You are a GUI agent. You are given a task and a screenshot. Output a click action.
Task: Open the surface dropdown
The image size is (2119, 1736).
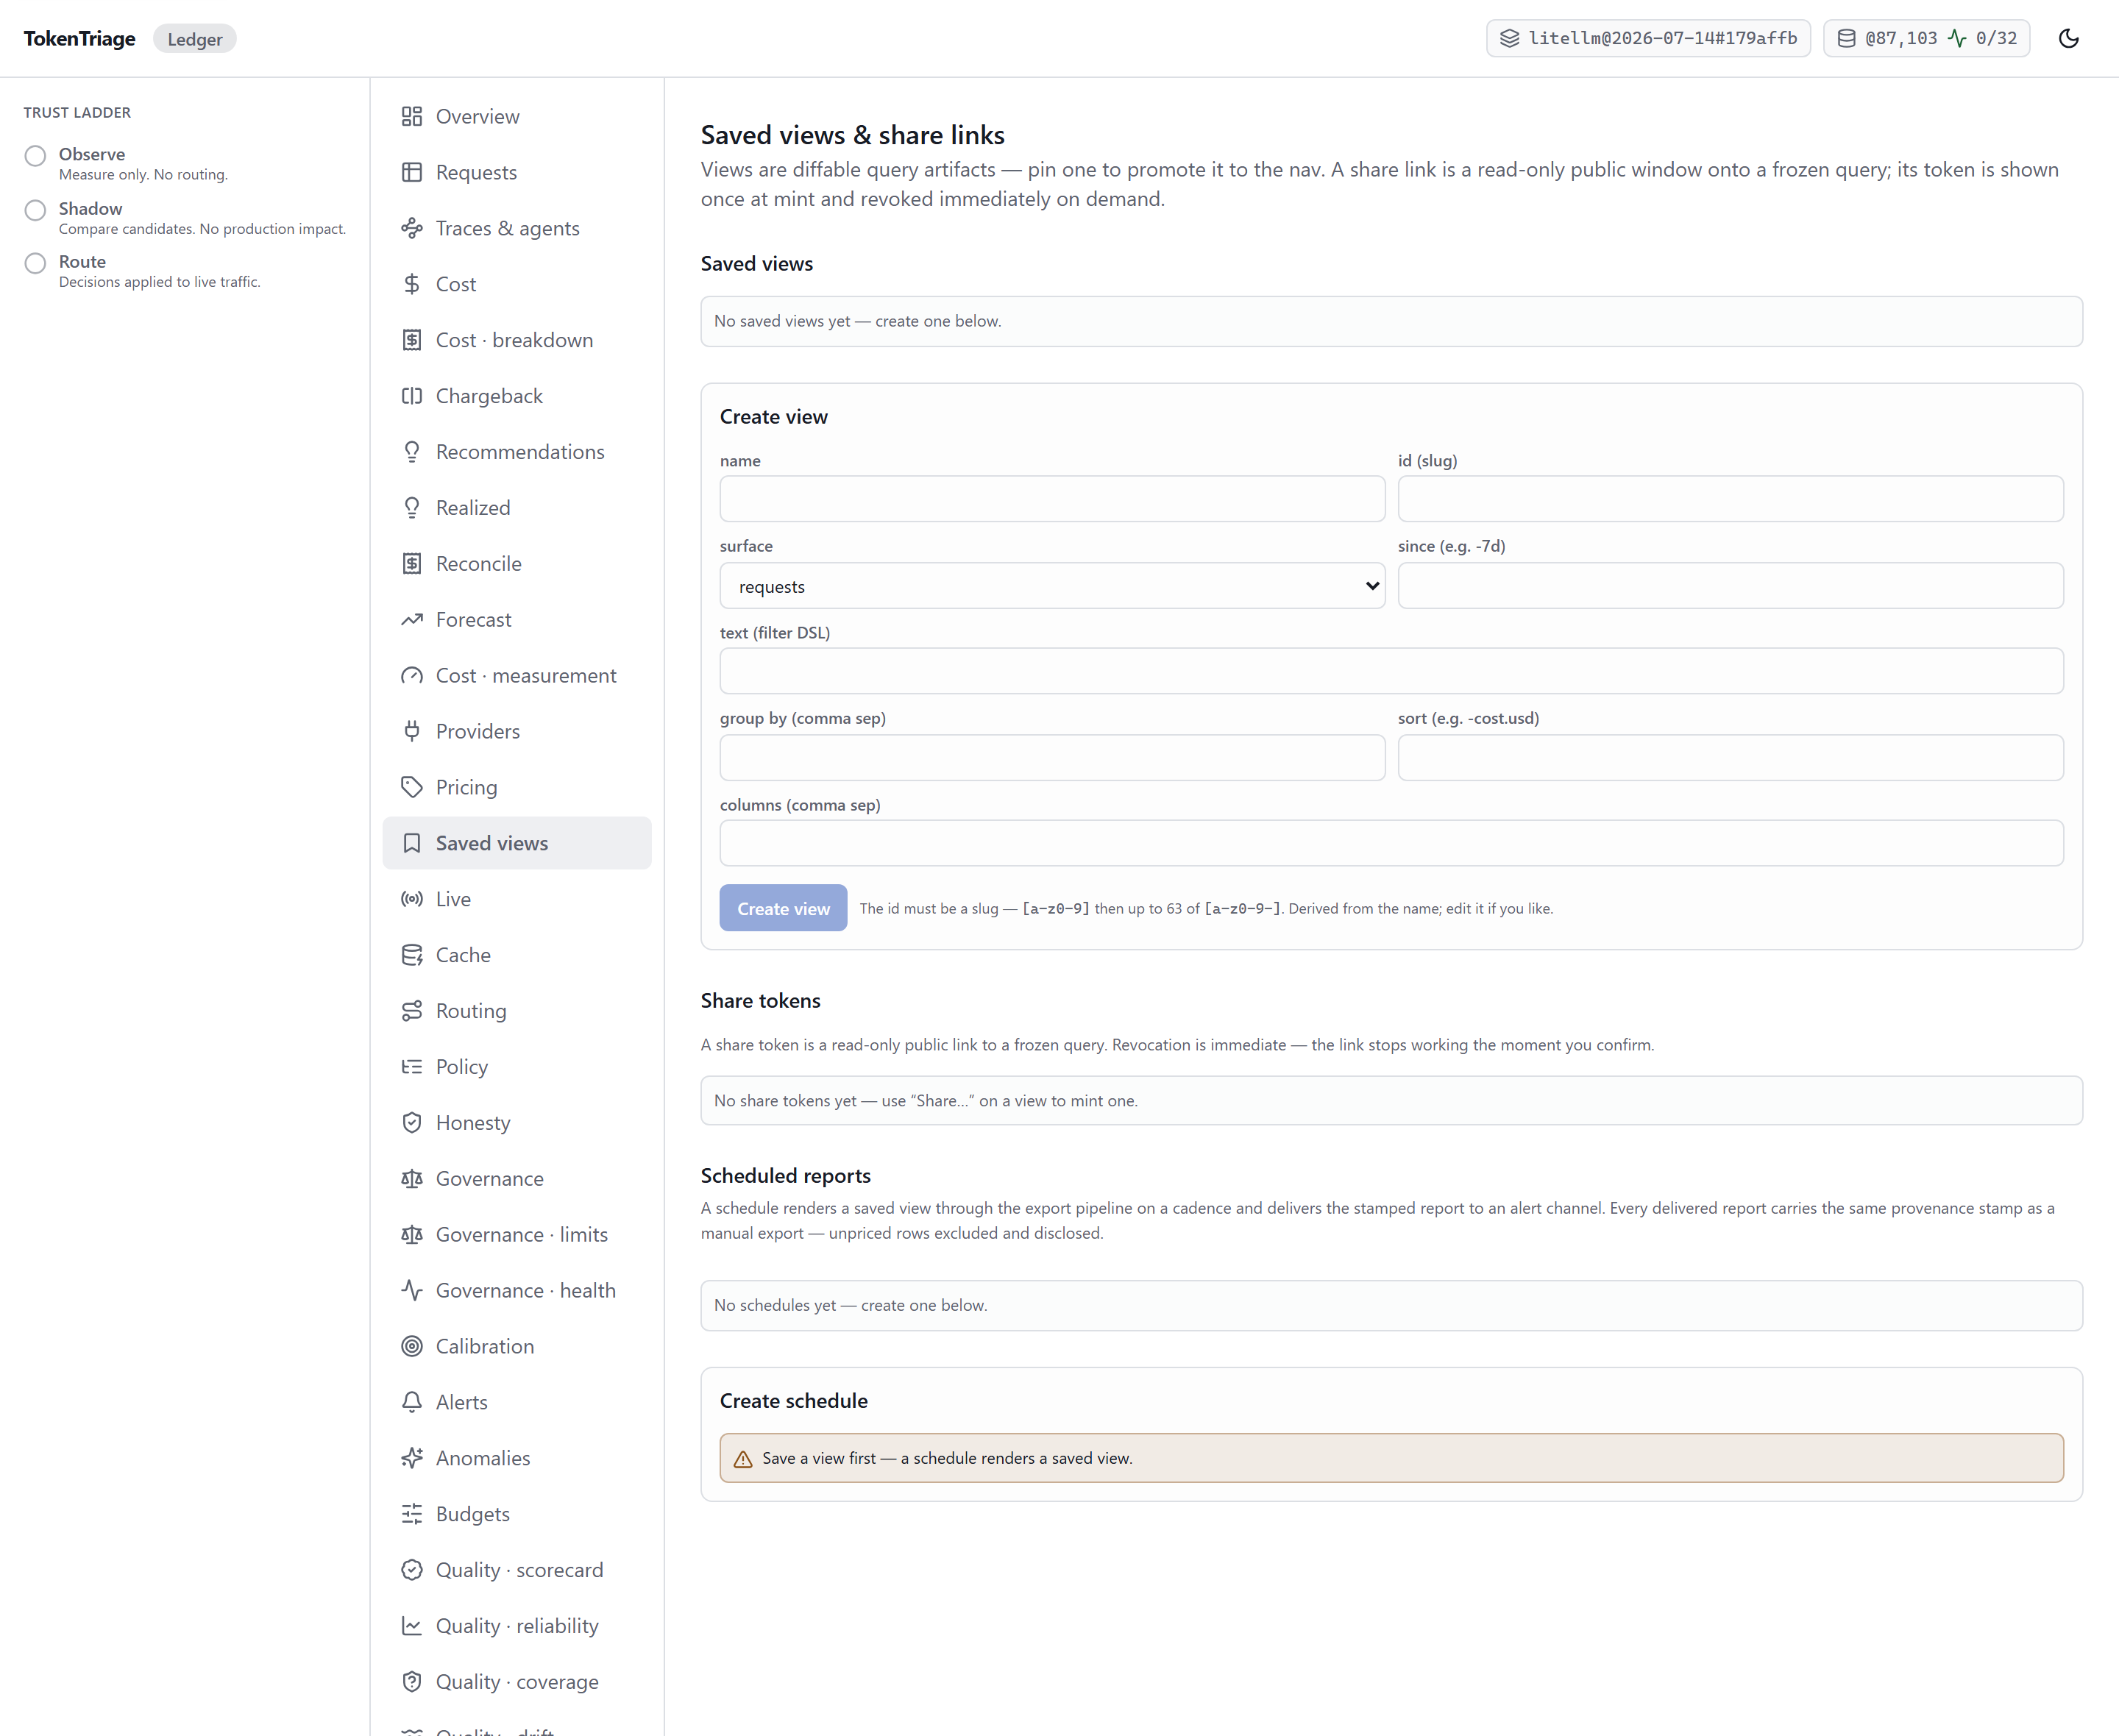1052,586
